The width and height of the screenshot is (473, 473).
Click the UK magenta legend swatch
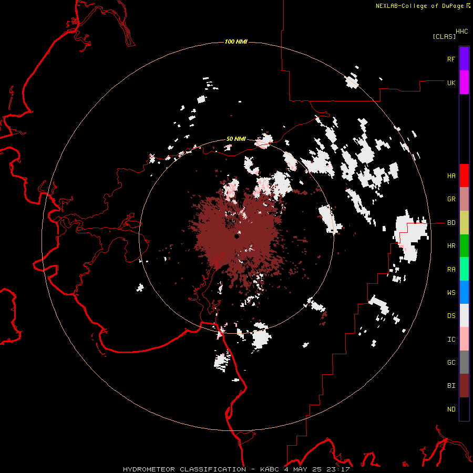[464, 83]
